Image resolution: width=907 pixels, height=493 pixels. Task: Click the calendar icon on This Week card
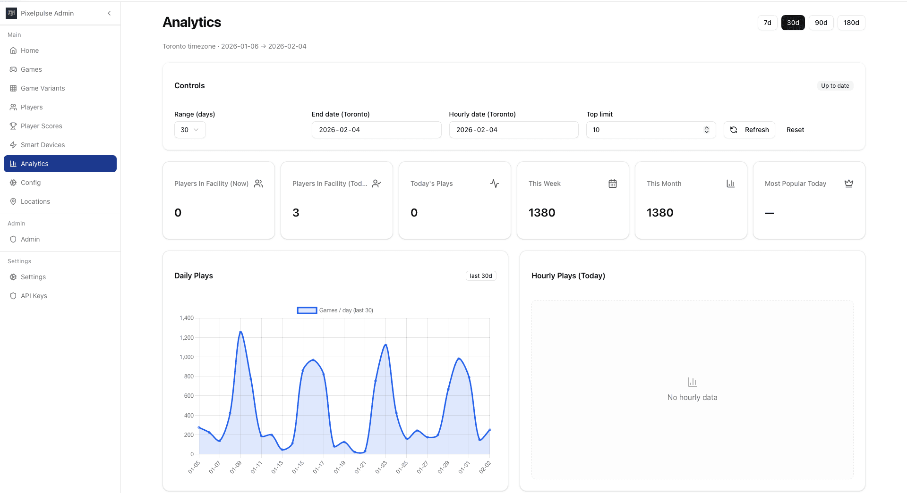(612, 184)
